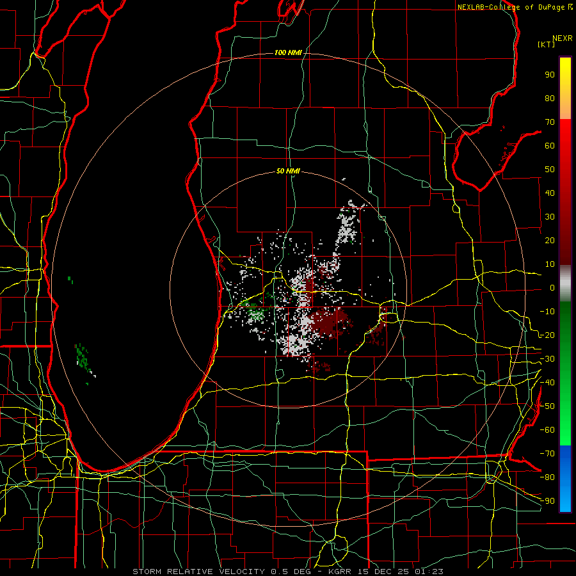The height and width of the screenshot is (576, 576).
Task: Click the gray zero band of the color bar
Action: point(565,284)
